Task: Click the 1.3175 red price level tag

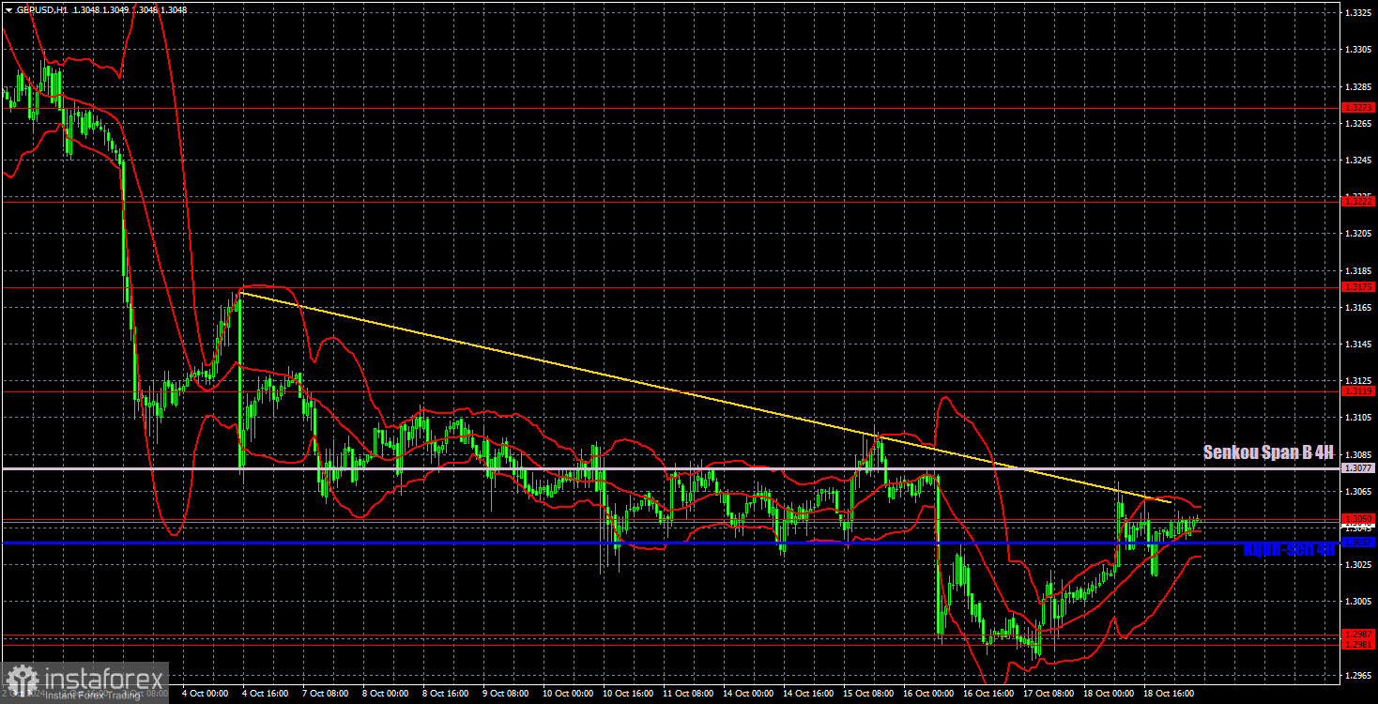Action: (x=1359, y=287)
